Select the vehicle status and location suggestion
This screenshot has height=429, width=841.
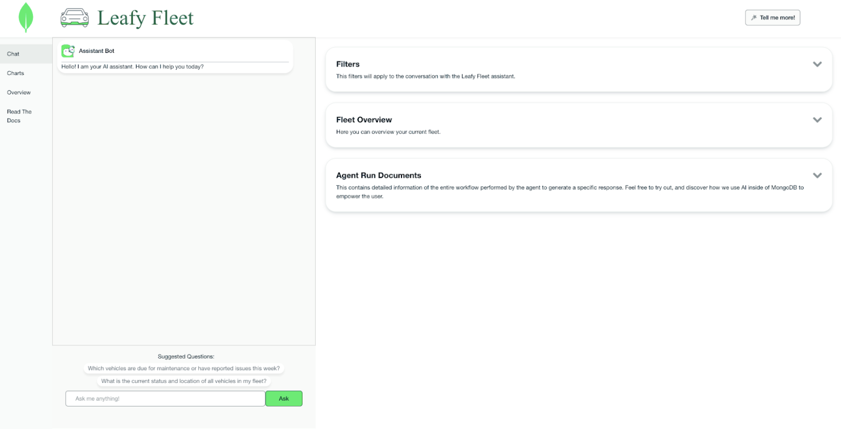click(x=184, y=381)
